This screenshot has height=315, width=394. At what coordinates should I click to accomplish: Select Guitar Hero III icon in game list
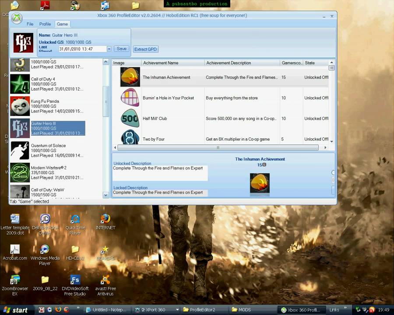(20, 128)
